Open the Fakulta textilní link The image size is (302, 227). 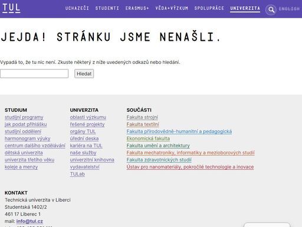click(x=143, y=124)
